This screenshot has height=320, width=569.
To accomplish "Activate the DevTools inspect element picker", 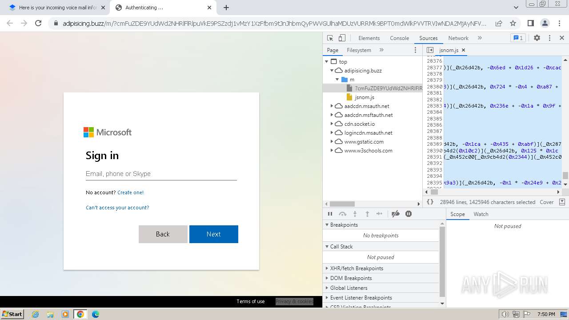I will 330,38.
